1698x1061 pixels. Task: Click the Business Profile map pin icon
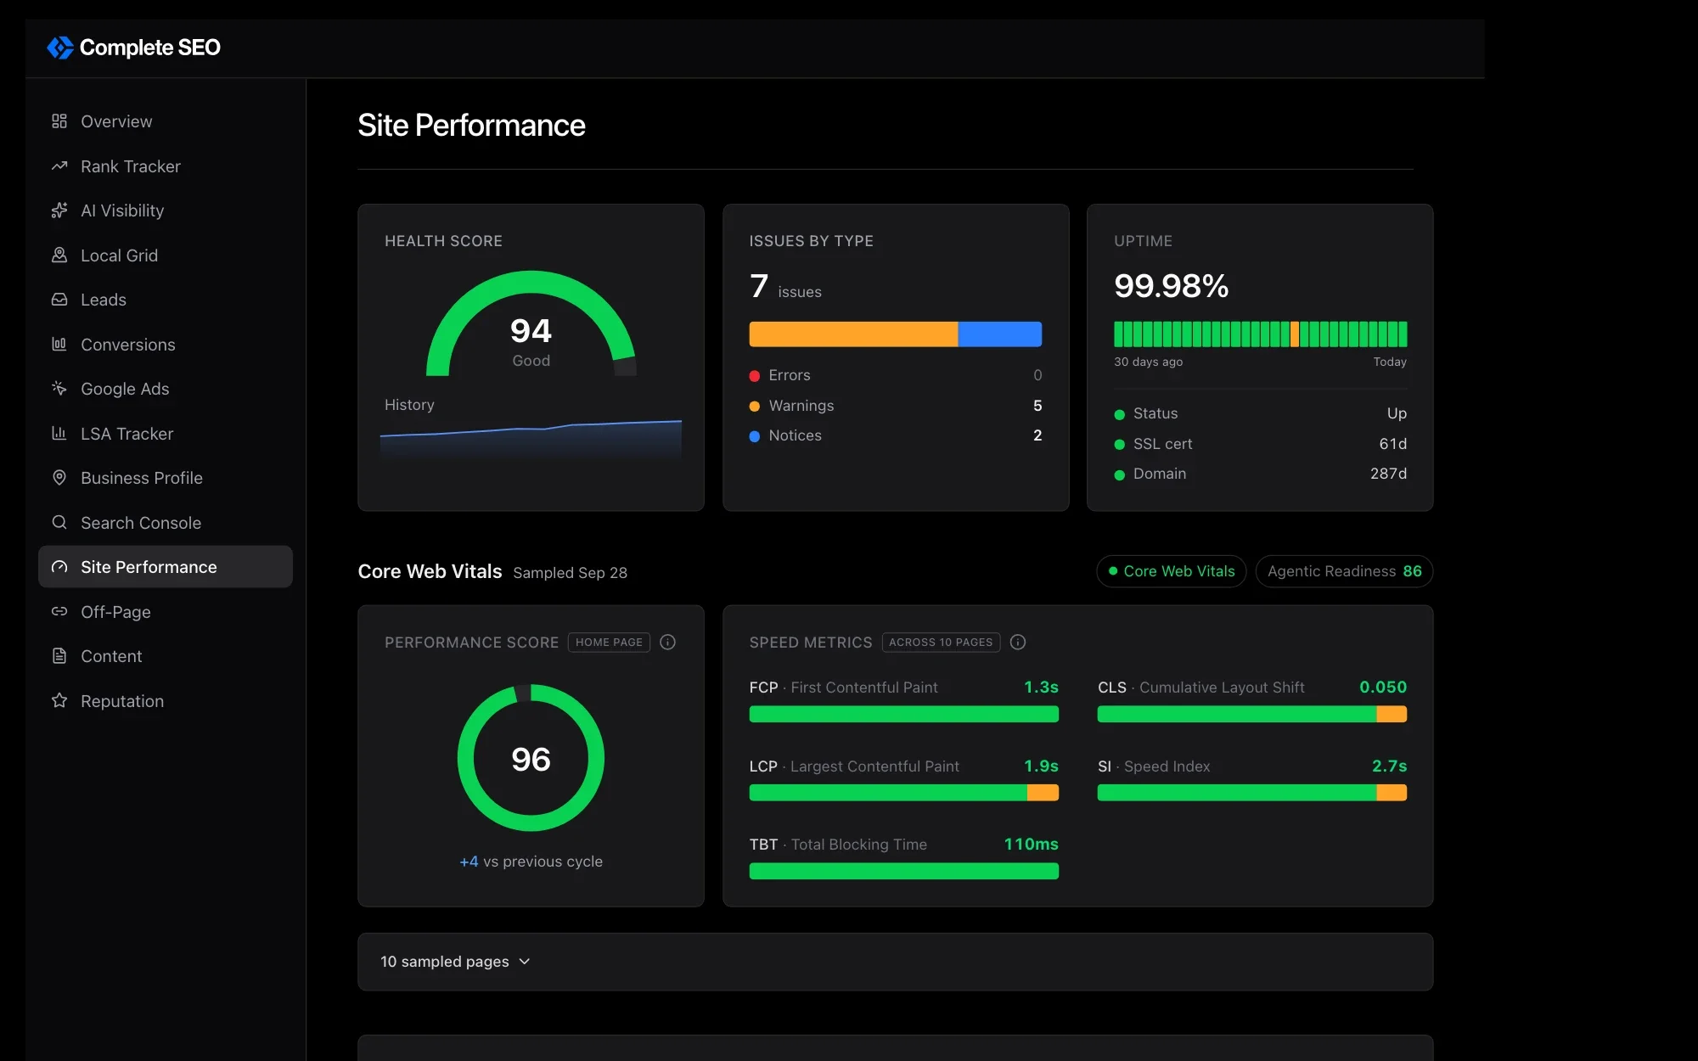click(x=59, y=478)
